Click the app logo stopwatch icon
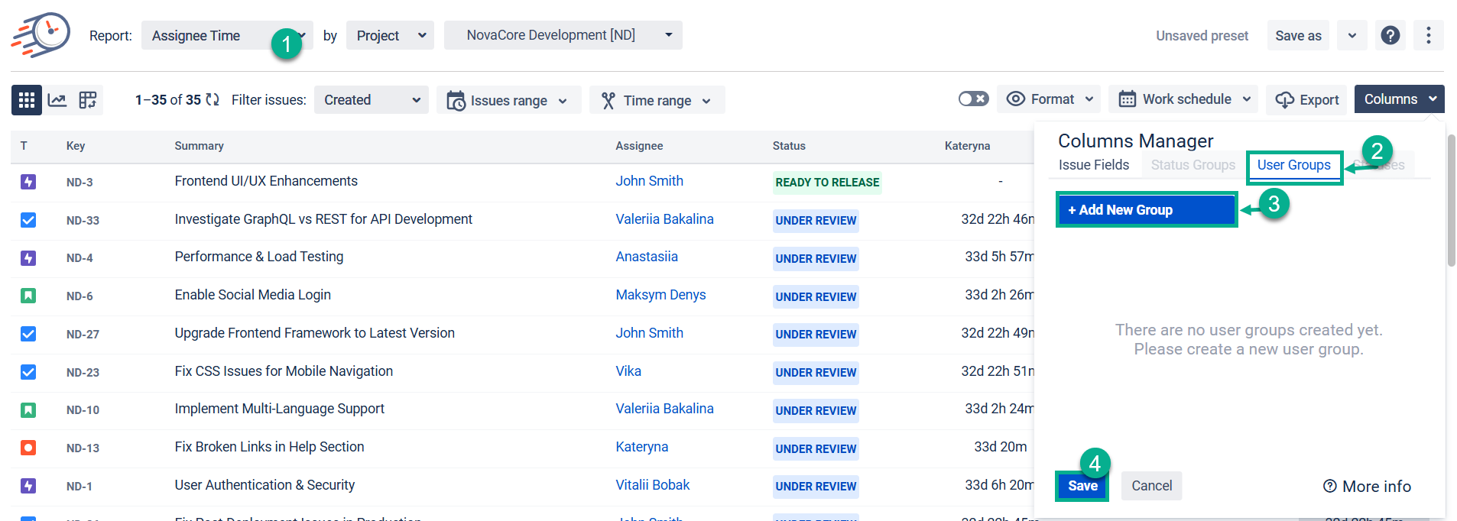This screenshot has width=1457, height=521. click(41, 35)
